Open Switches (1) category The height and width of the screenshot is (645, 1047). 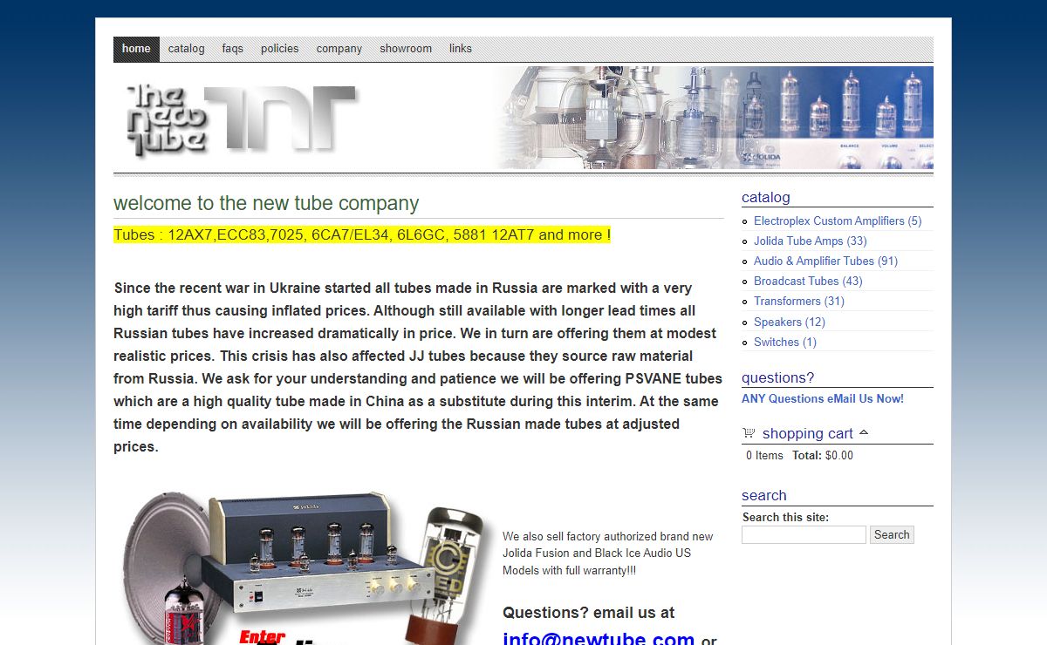pyautogui.click(x=785, y=342)
